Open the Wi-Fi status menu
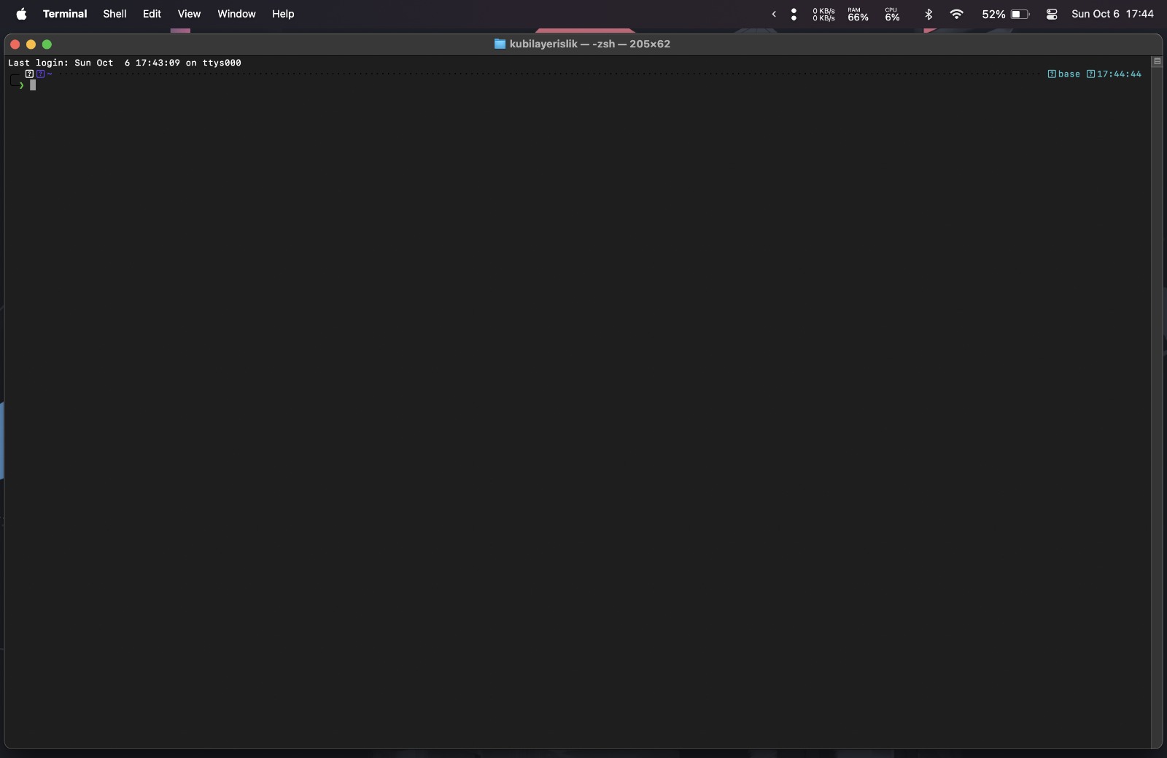This screenshot has height=758, width=1167. click(x=956, y=14)
